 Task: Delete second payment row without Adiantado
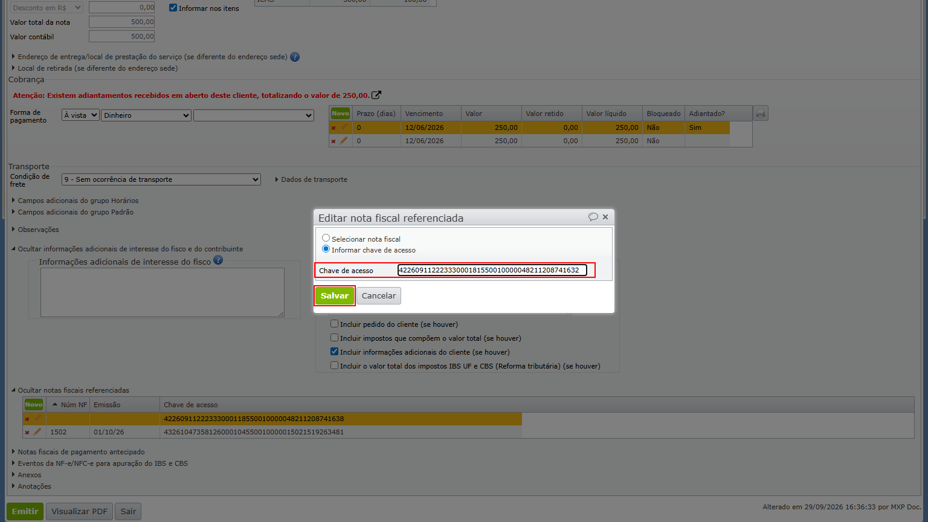coord(333,141)
